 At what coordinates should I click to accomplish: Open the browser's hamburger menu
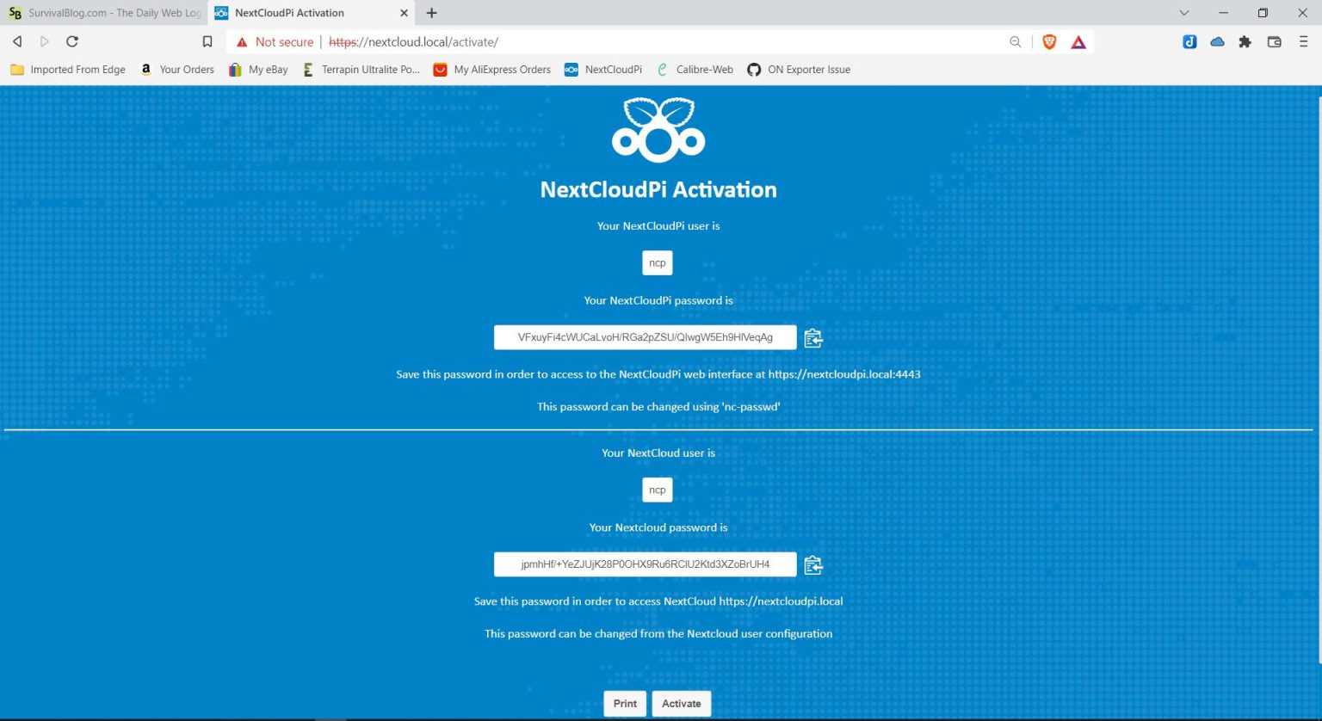coord(1304,41)
